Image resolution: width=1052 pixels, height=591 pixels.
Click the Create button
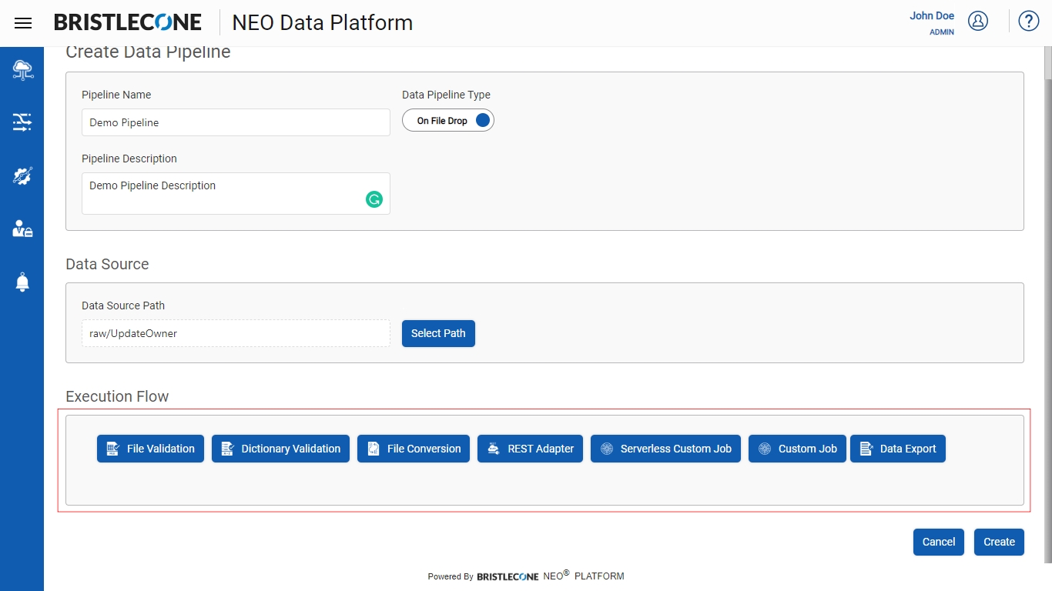click(999, 542)
